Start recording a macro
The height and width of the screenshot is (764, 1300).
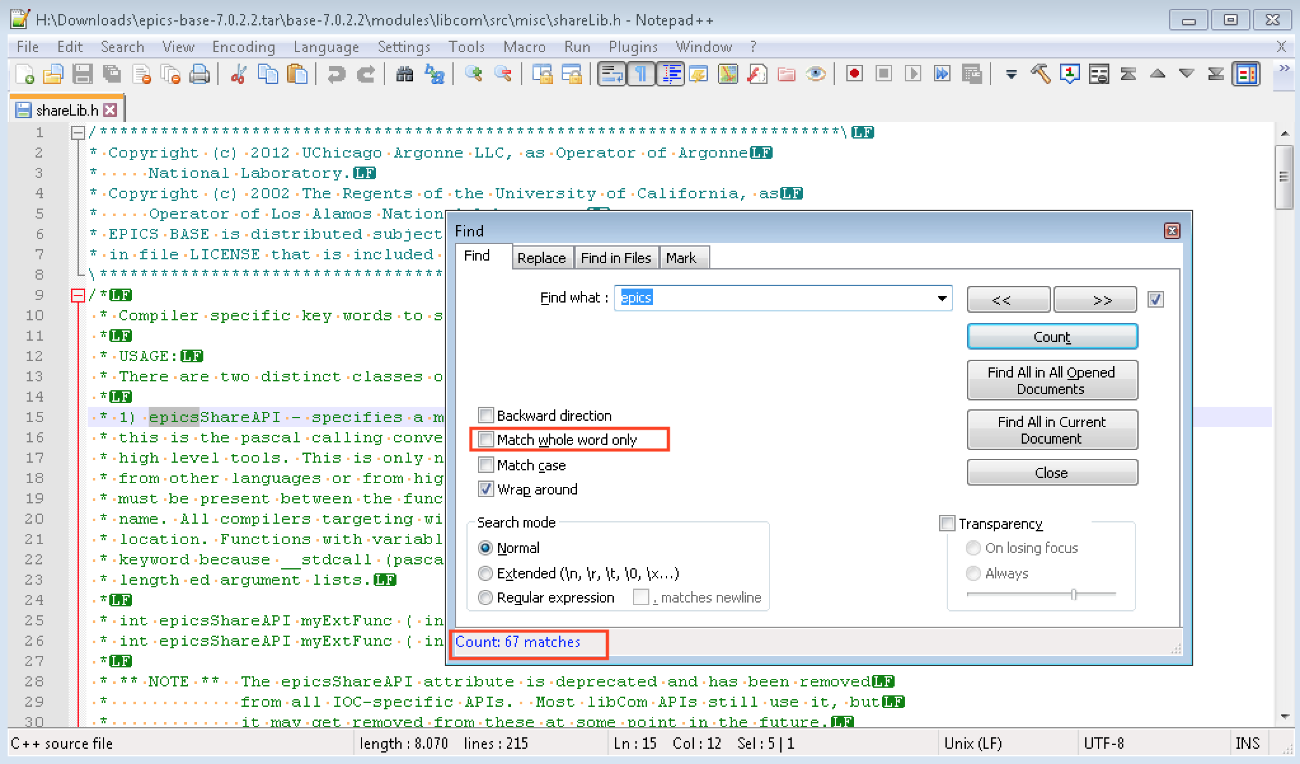pyautogui.click(x=855, y=74)
